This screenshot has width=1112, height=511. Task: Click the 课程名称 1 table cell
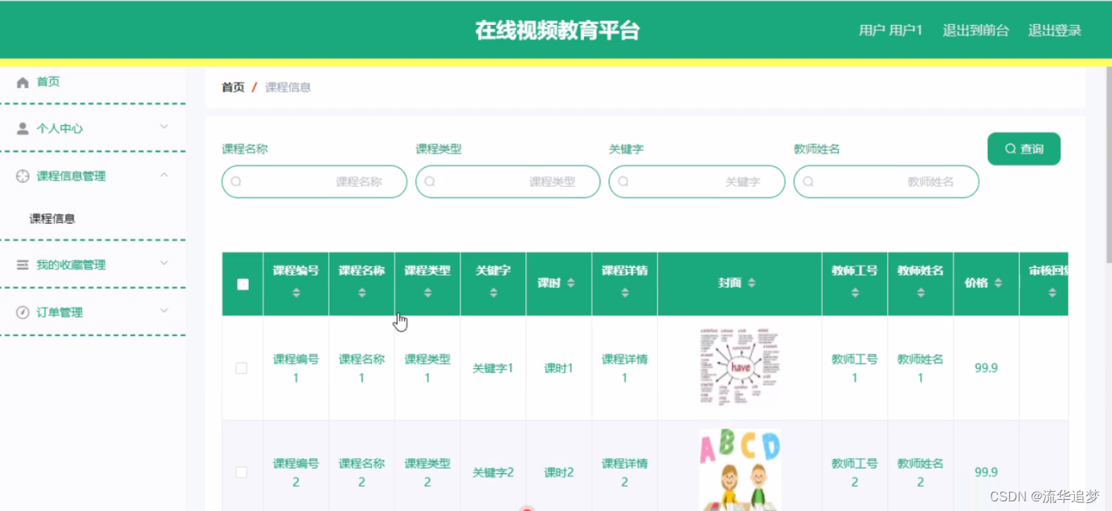pyautogui.click(x=361, y=368)
